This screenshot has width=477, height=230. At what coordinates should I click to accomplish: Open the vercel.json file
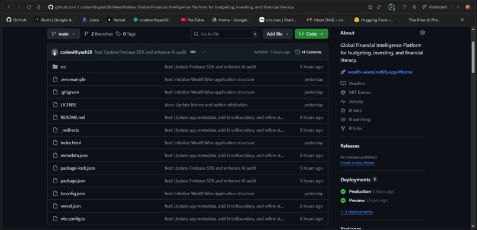[70, 206]
